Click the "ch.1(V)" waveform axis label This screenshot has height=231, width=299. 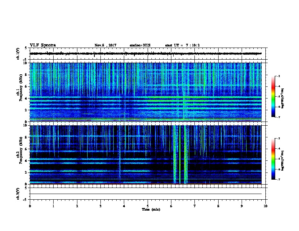point(18,54)
